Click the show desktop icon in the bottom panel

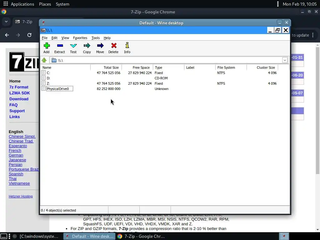4,236
